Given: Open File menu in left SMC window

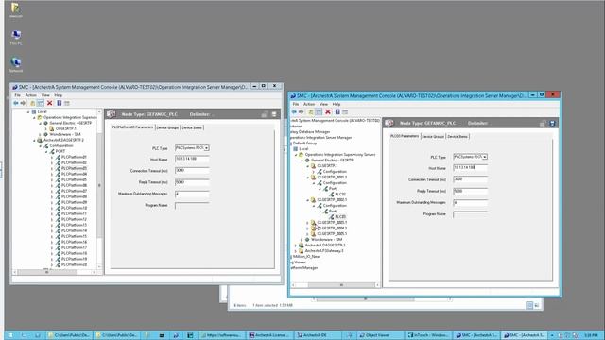Looking at the screenshot, I should click(17, 95).
